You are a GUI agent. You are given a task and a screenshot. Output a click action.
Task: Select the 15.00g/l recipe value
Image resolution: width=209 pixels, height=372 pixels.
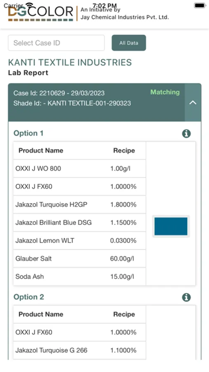122,277
